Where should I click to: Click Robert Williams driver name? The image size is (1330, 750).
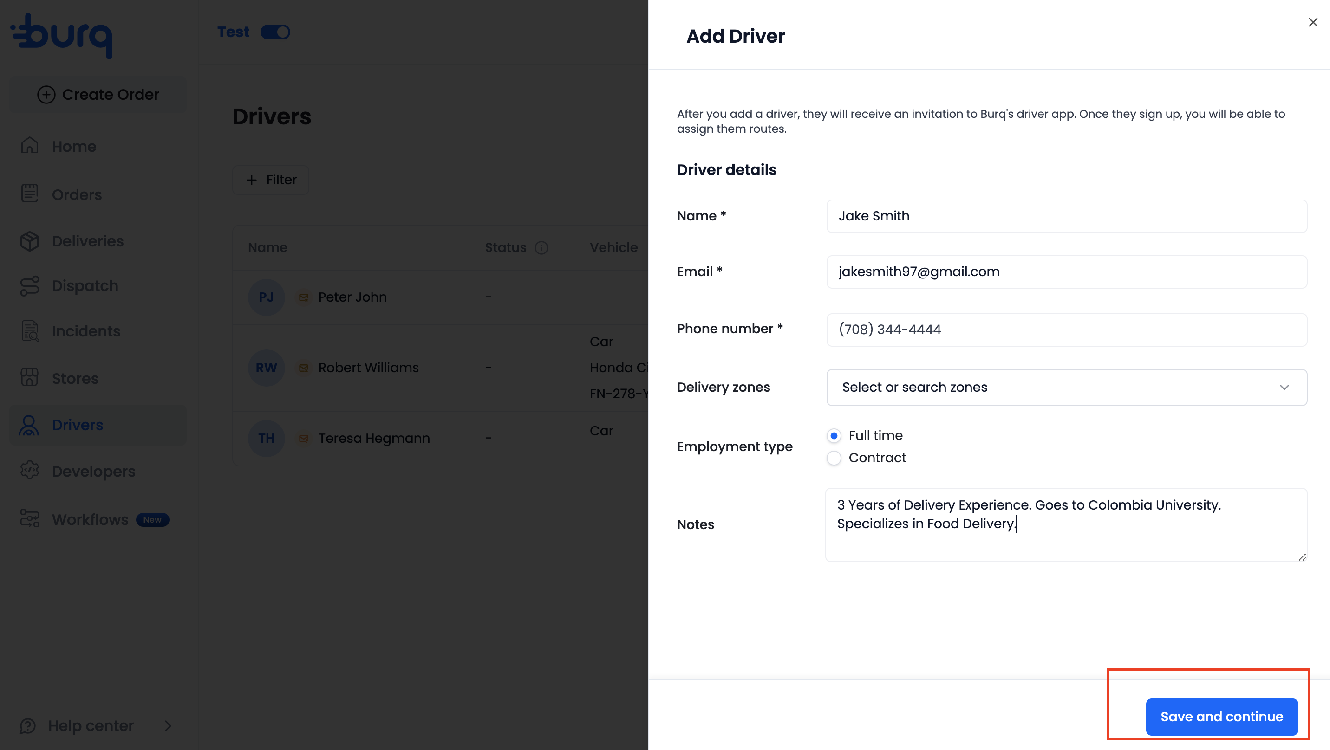click(x=368, y=368)
